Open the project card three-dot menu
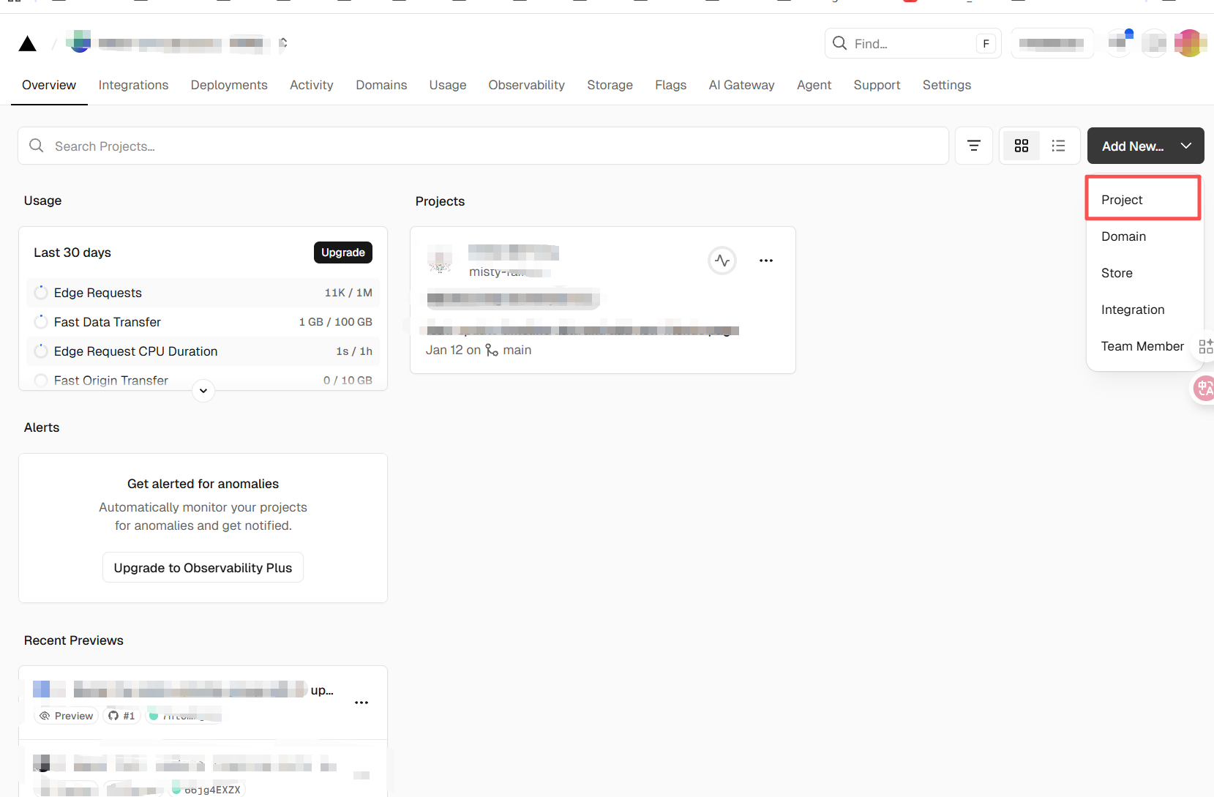 click(765, 261)
